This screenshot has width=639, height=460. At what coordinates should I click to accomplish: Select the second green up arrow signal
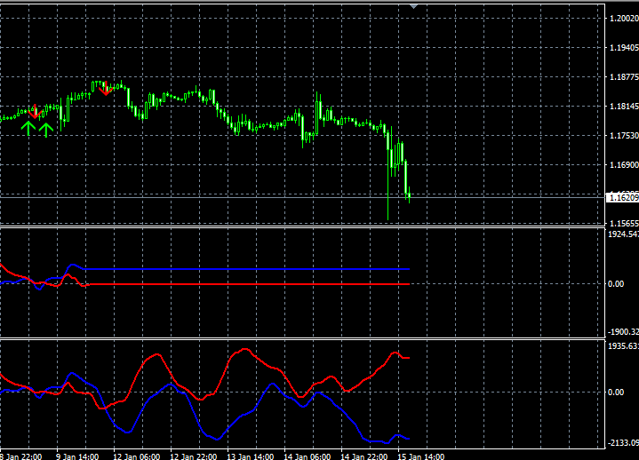(x=46, y=130)
